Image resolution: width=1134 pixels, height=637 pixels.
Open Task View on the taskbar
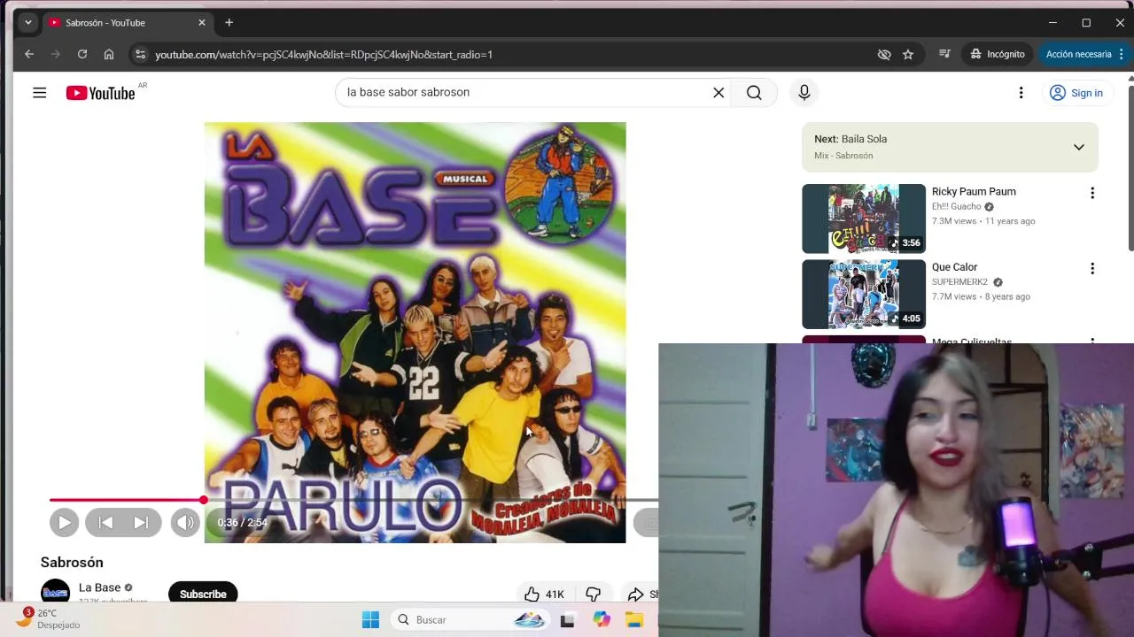pyautogui.click(x=567, y=619)
